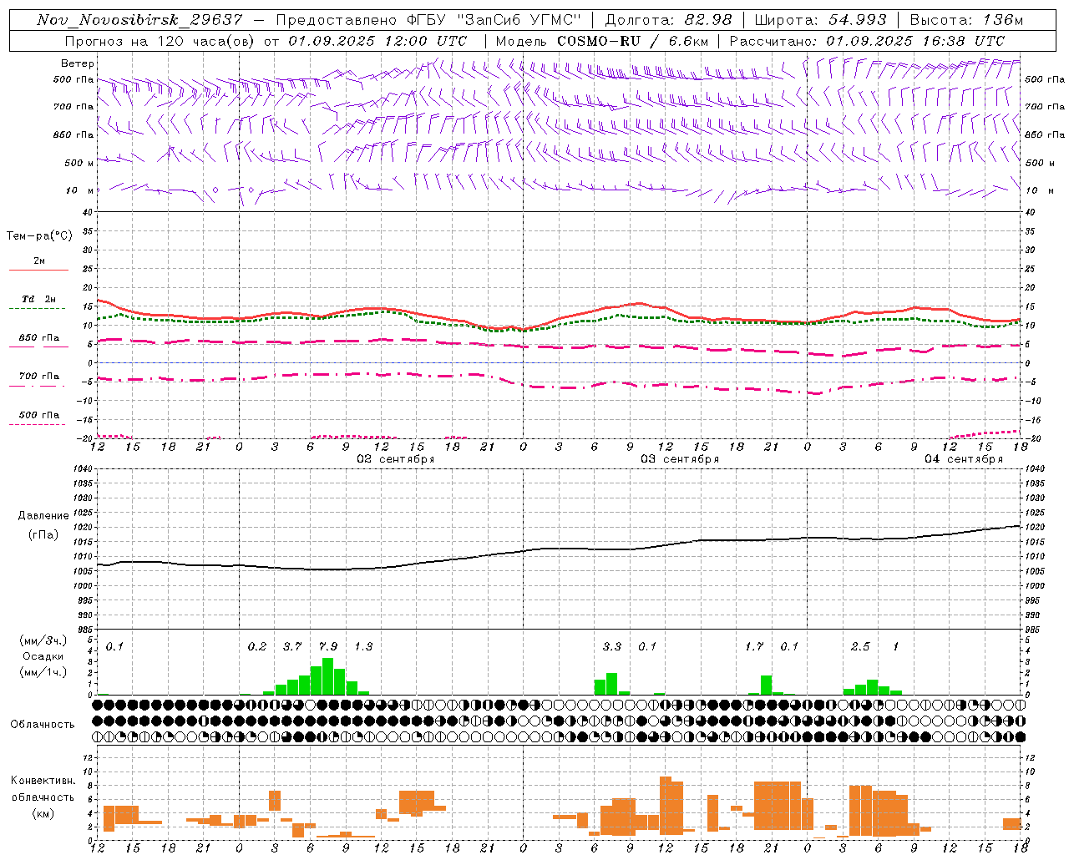The width and height of the screenshot is (1069, 855).
Task: Click the 850 гПа entry in temperature legend
Action: point(39,338)
